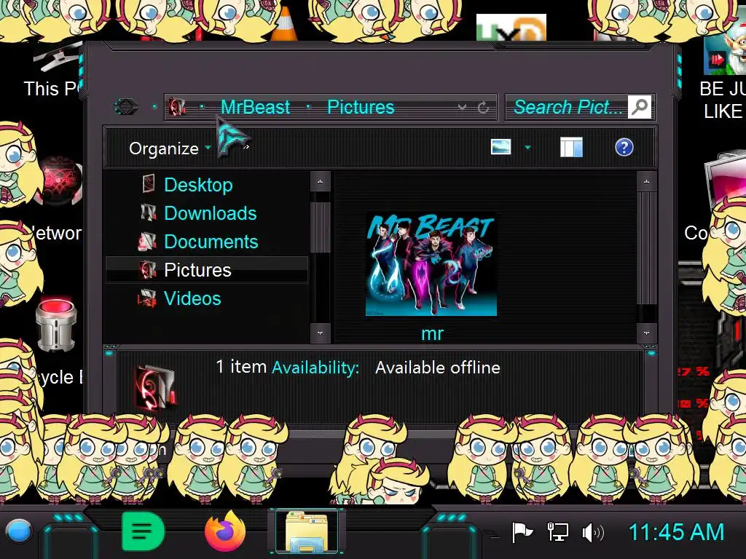Screen dimensions: 746x559
Task: Click the Desktop folder icon in sidebar
Action: [x=149, y=184]
